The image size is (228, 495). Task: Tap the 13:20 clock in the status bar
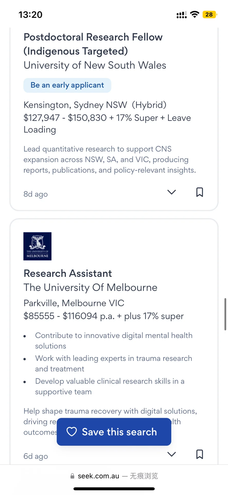[x=30, y=15]
